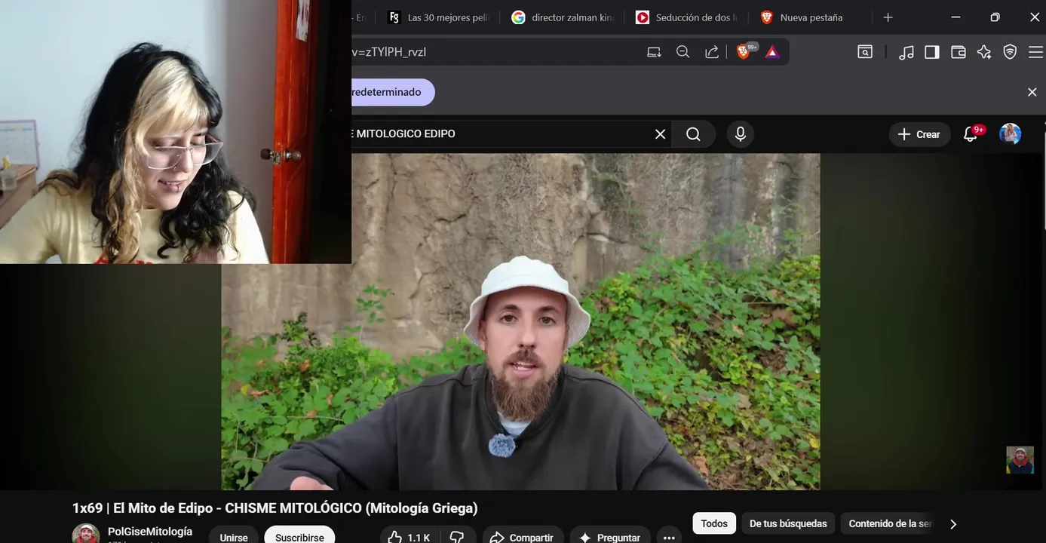Switch to 'director zalman king' tab

(563, 17)
